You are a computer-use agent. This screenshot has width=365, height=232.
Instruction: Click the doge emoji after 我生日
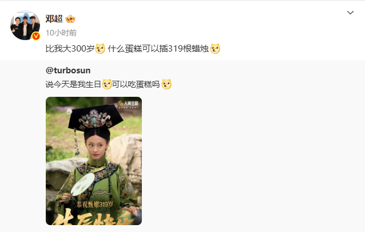point(106,84)
